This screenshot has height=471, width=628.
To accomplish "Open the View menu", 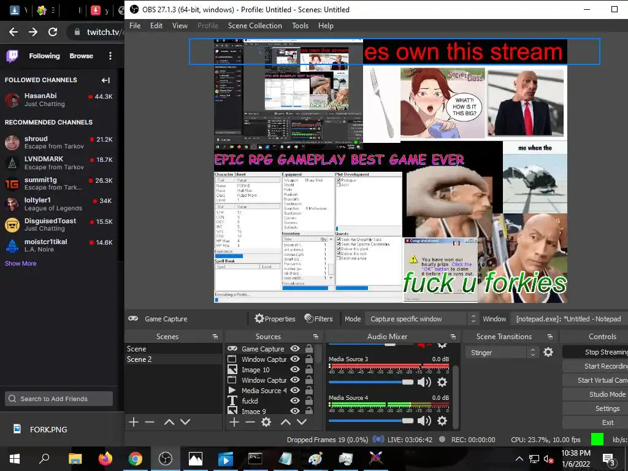I will coord(180,26).
